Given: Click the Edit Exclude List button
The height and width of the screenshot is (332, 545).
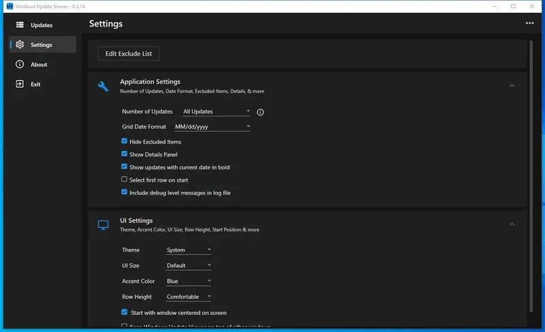Looking at the screenshot, I should point(129,53).
